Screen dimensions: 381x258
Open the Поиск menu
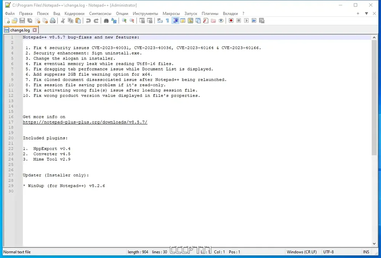point(43,14)
